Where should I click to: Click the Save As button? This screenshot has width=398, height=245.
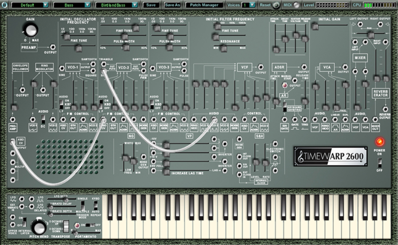(x=172, y=4)
